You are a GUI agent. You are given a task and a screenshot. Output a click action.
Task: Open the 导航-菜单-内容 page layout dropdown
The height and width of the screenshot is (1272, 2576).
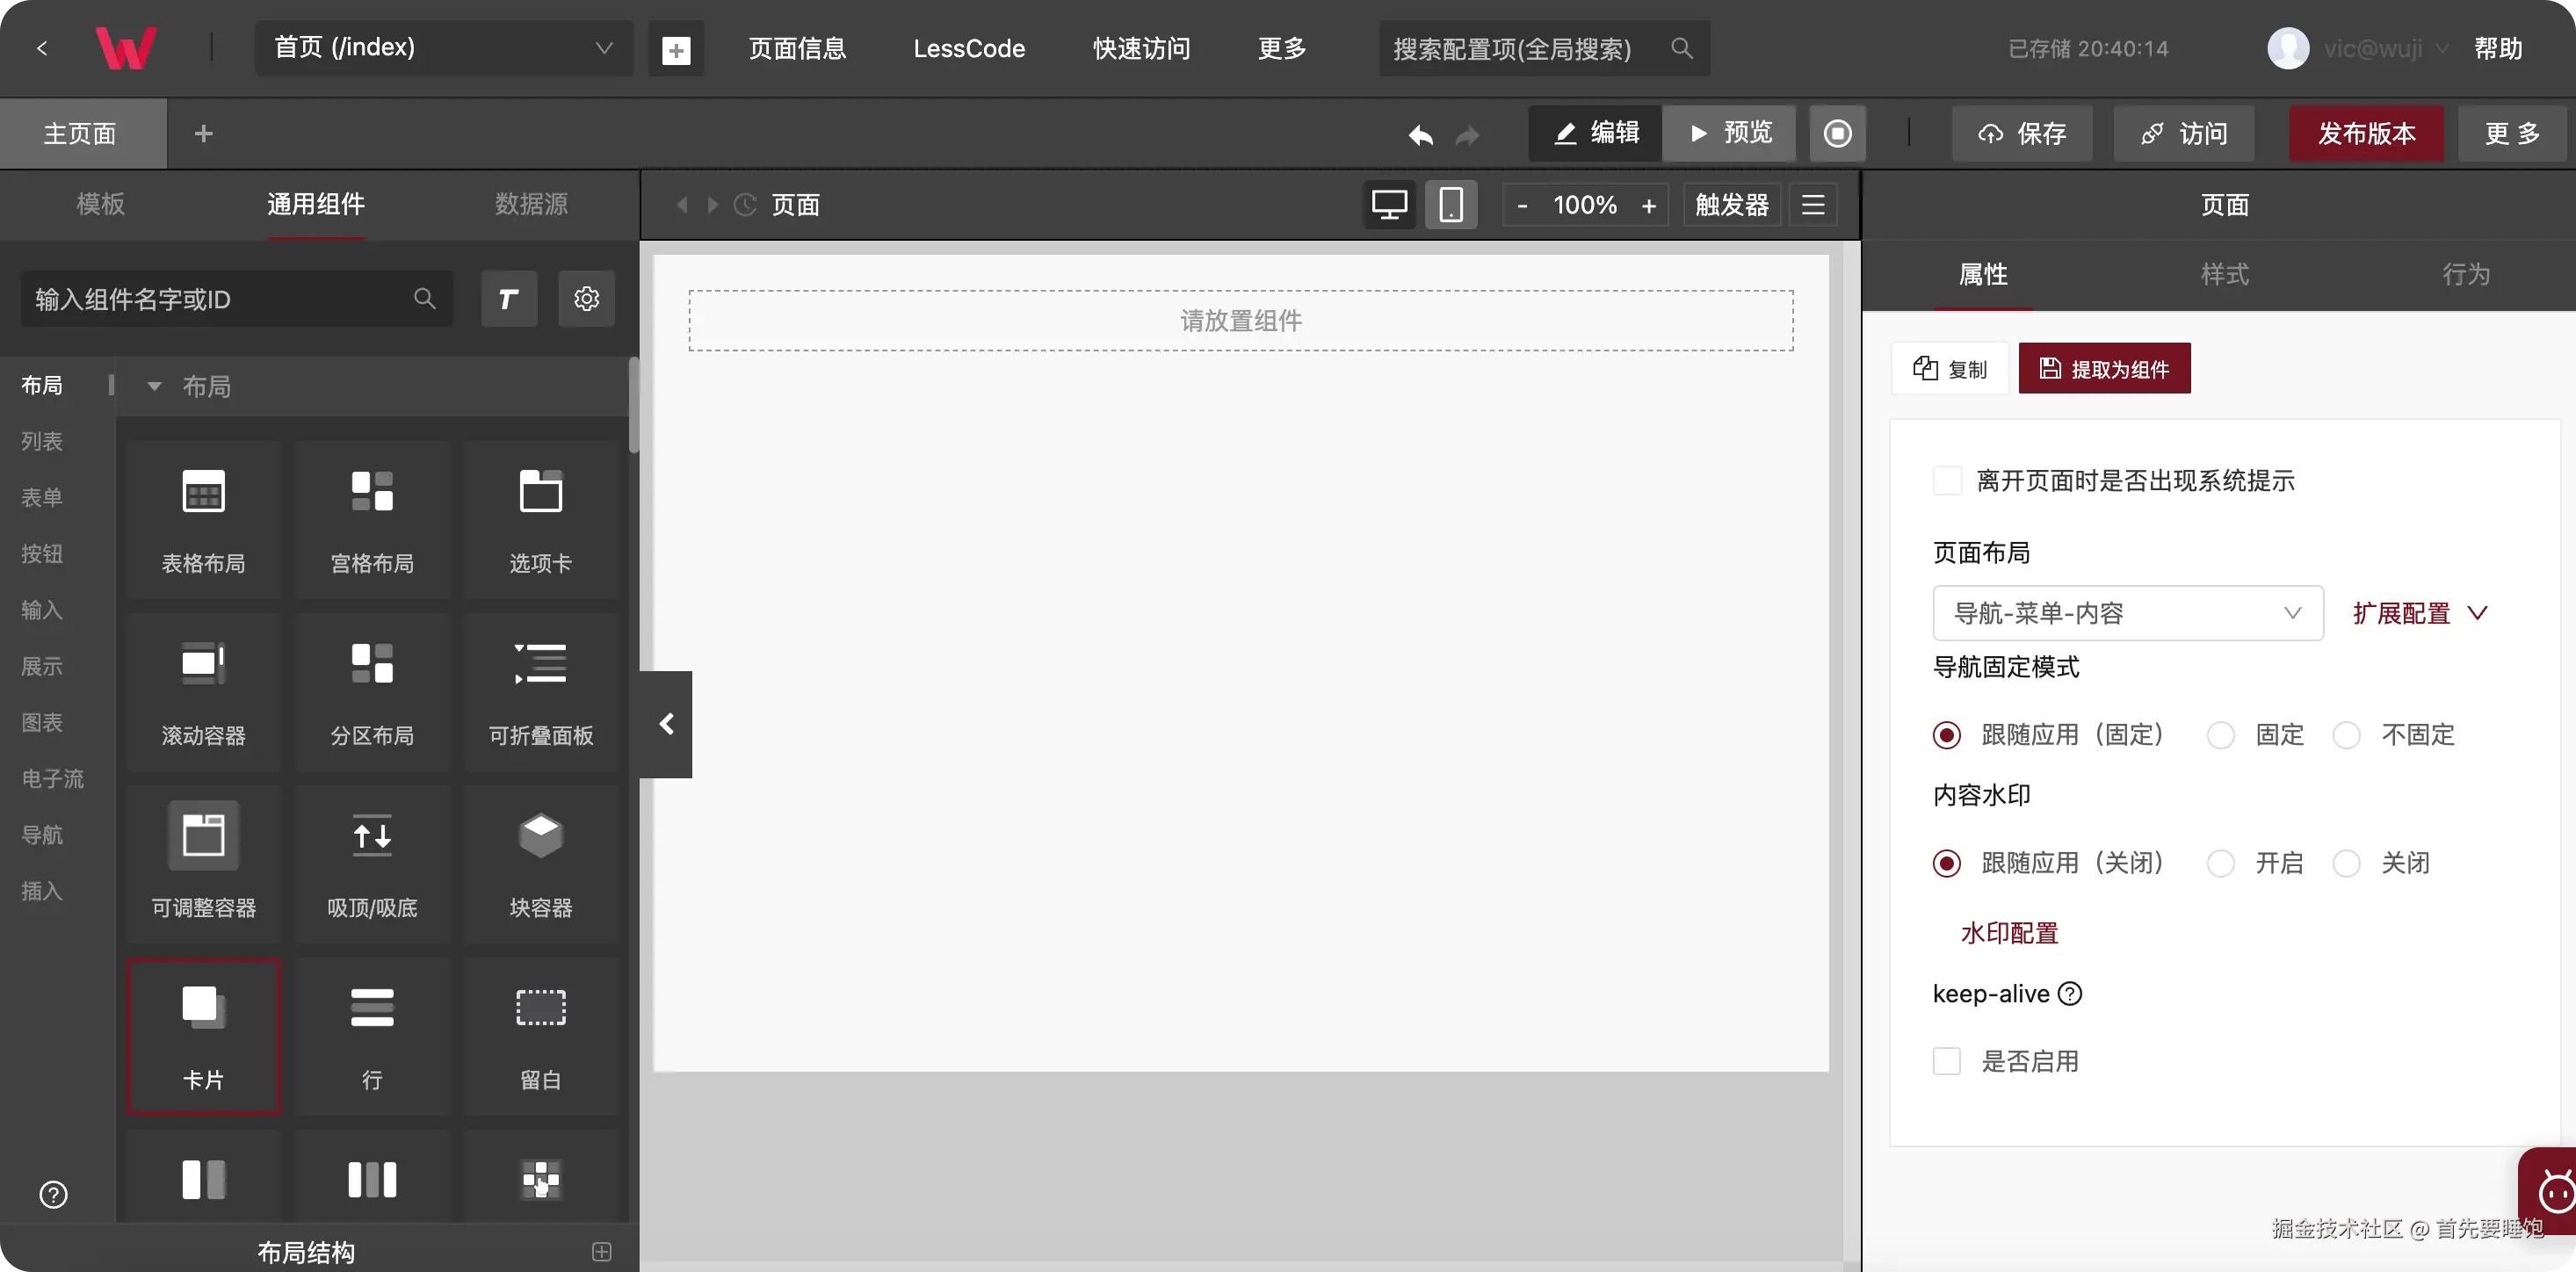(2127, 613)
